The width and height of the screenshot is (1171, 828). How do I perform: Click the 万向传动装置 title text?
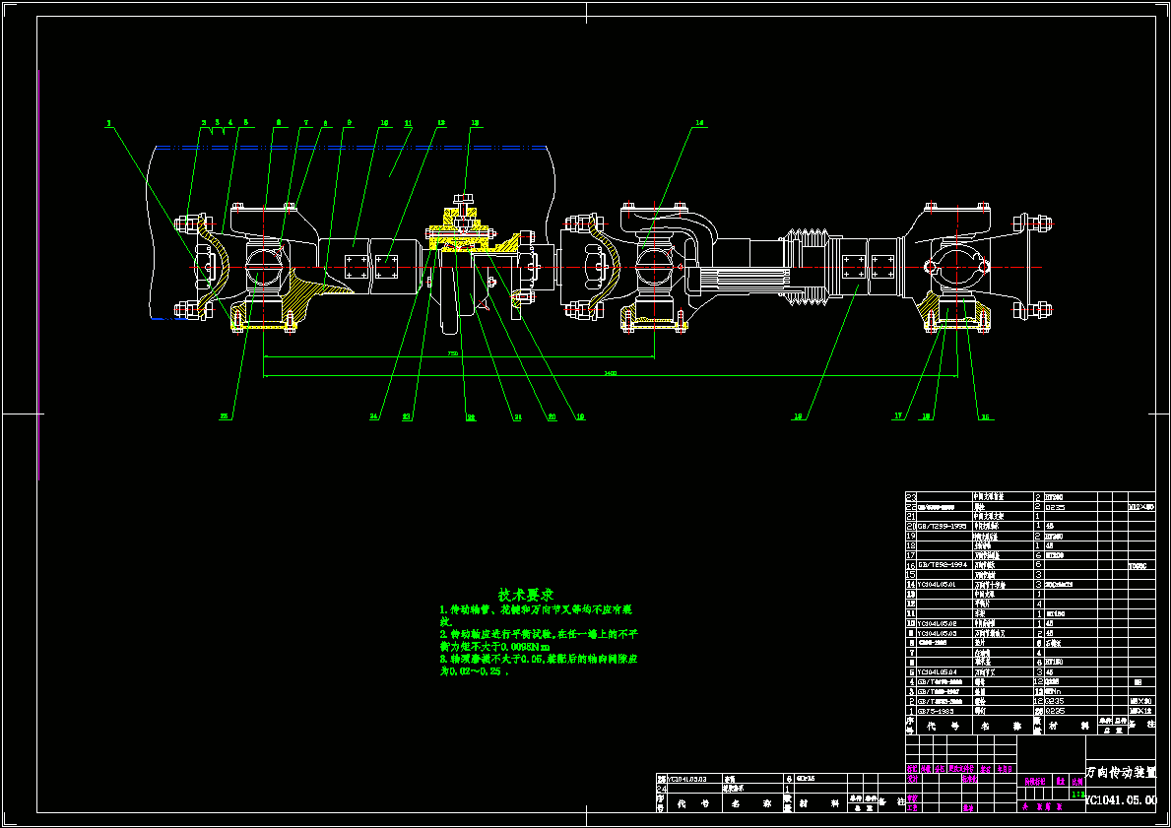click(x=1120, y=771)
